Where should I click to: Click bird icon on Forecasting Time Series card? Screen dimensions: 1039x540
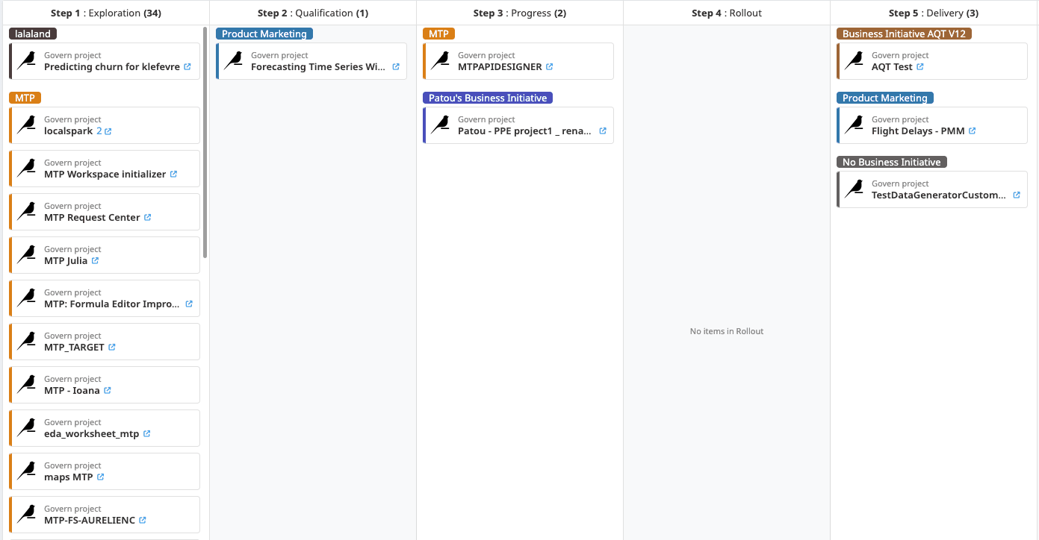(234, 61)
